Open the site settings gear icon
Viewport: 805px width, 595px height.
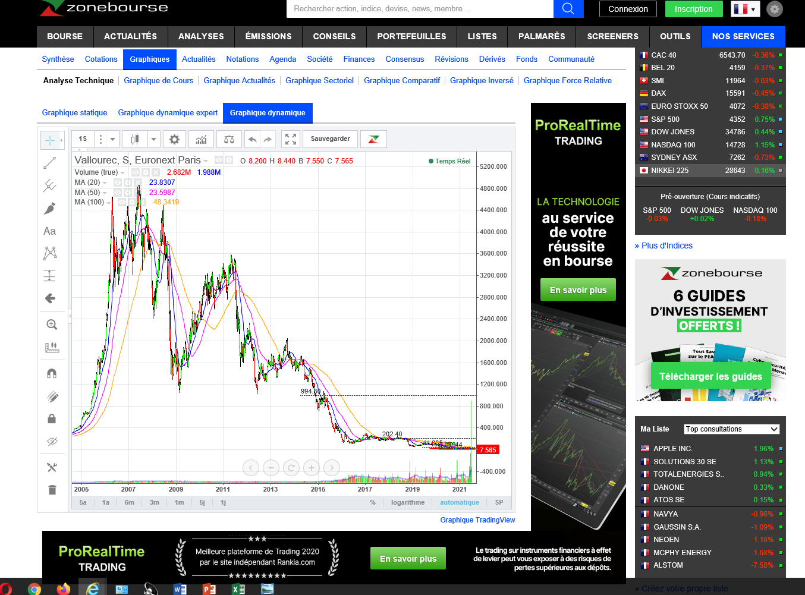click(x=775, y=9)
